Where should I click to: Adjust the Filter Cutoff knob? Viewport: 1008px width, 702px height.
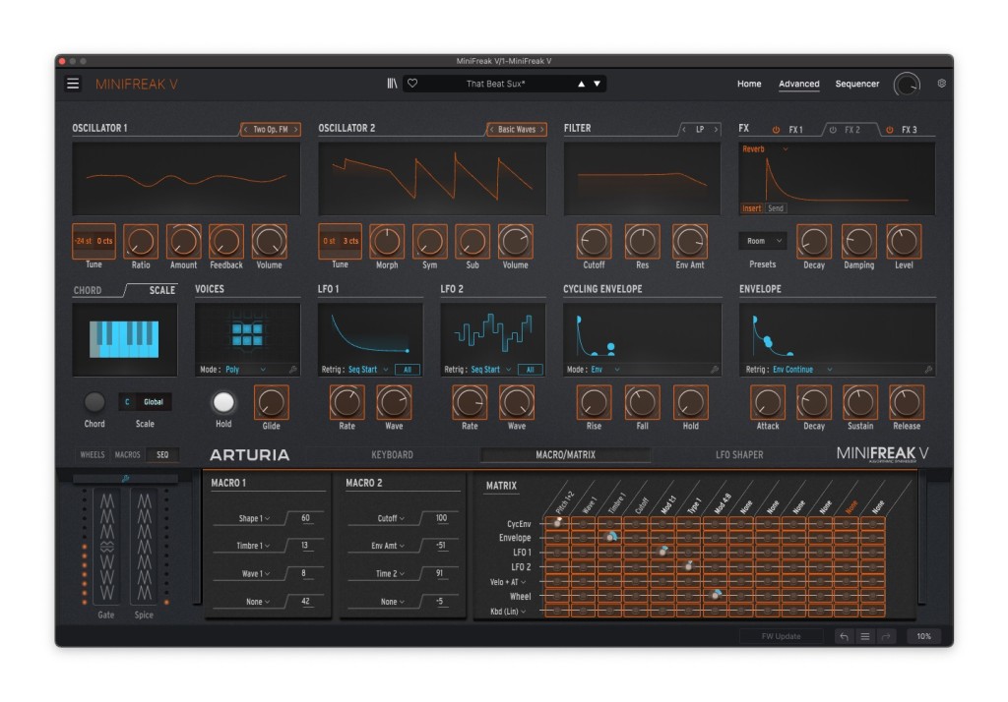(593, 241)
